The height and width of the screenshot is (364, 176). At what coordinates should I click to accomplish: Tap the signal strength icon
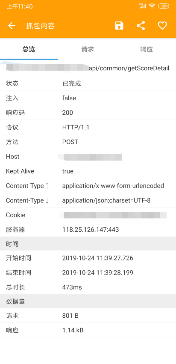click(143, 6)
